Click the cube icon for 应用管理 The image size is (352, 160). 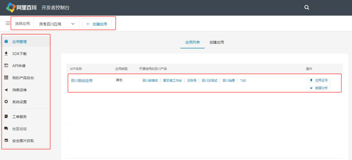point(6,41)
